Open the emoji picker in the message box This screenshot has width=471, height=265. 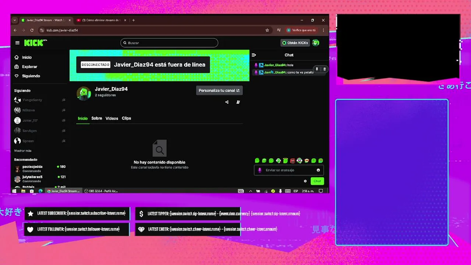318,170
